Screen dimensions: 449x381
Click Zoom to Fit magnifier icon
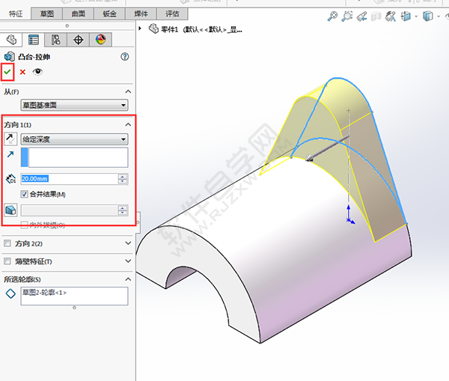[x=332, y=16]
